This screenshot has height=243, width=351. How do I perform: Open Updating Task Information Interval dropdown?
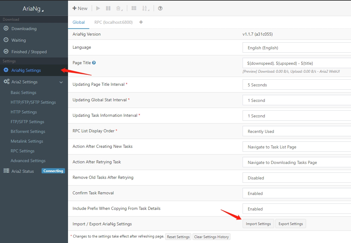click(297, 116)
